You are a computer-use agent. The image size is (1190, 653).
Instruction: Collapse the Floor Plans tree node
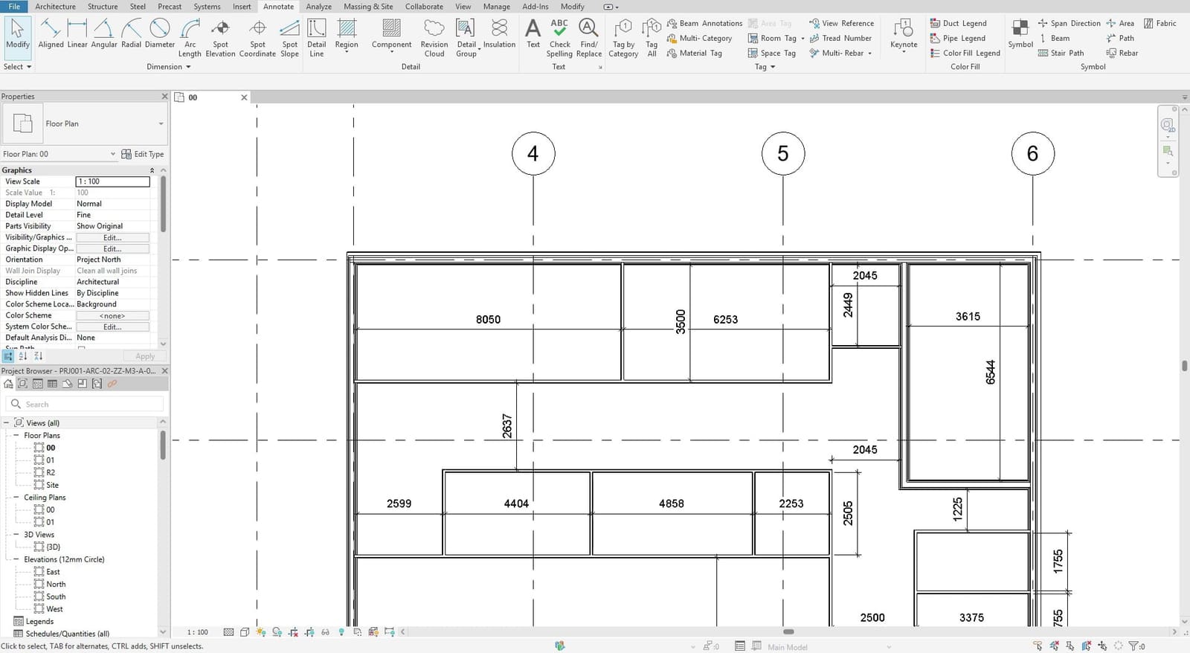pyautogui.click(x=16, y=435)
